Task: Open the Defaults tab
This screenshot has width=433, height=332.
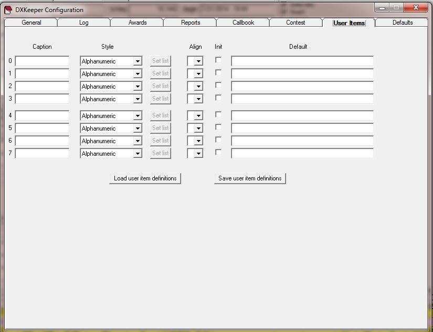Action: 403,23
